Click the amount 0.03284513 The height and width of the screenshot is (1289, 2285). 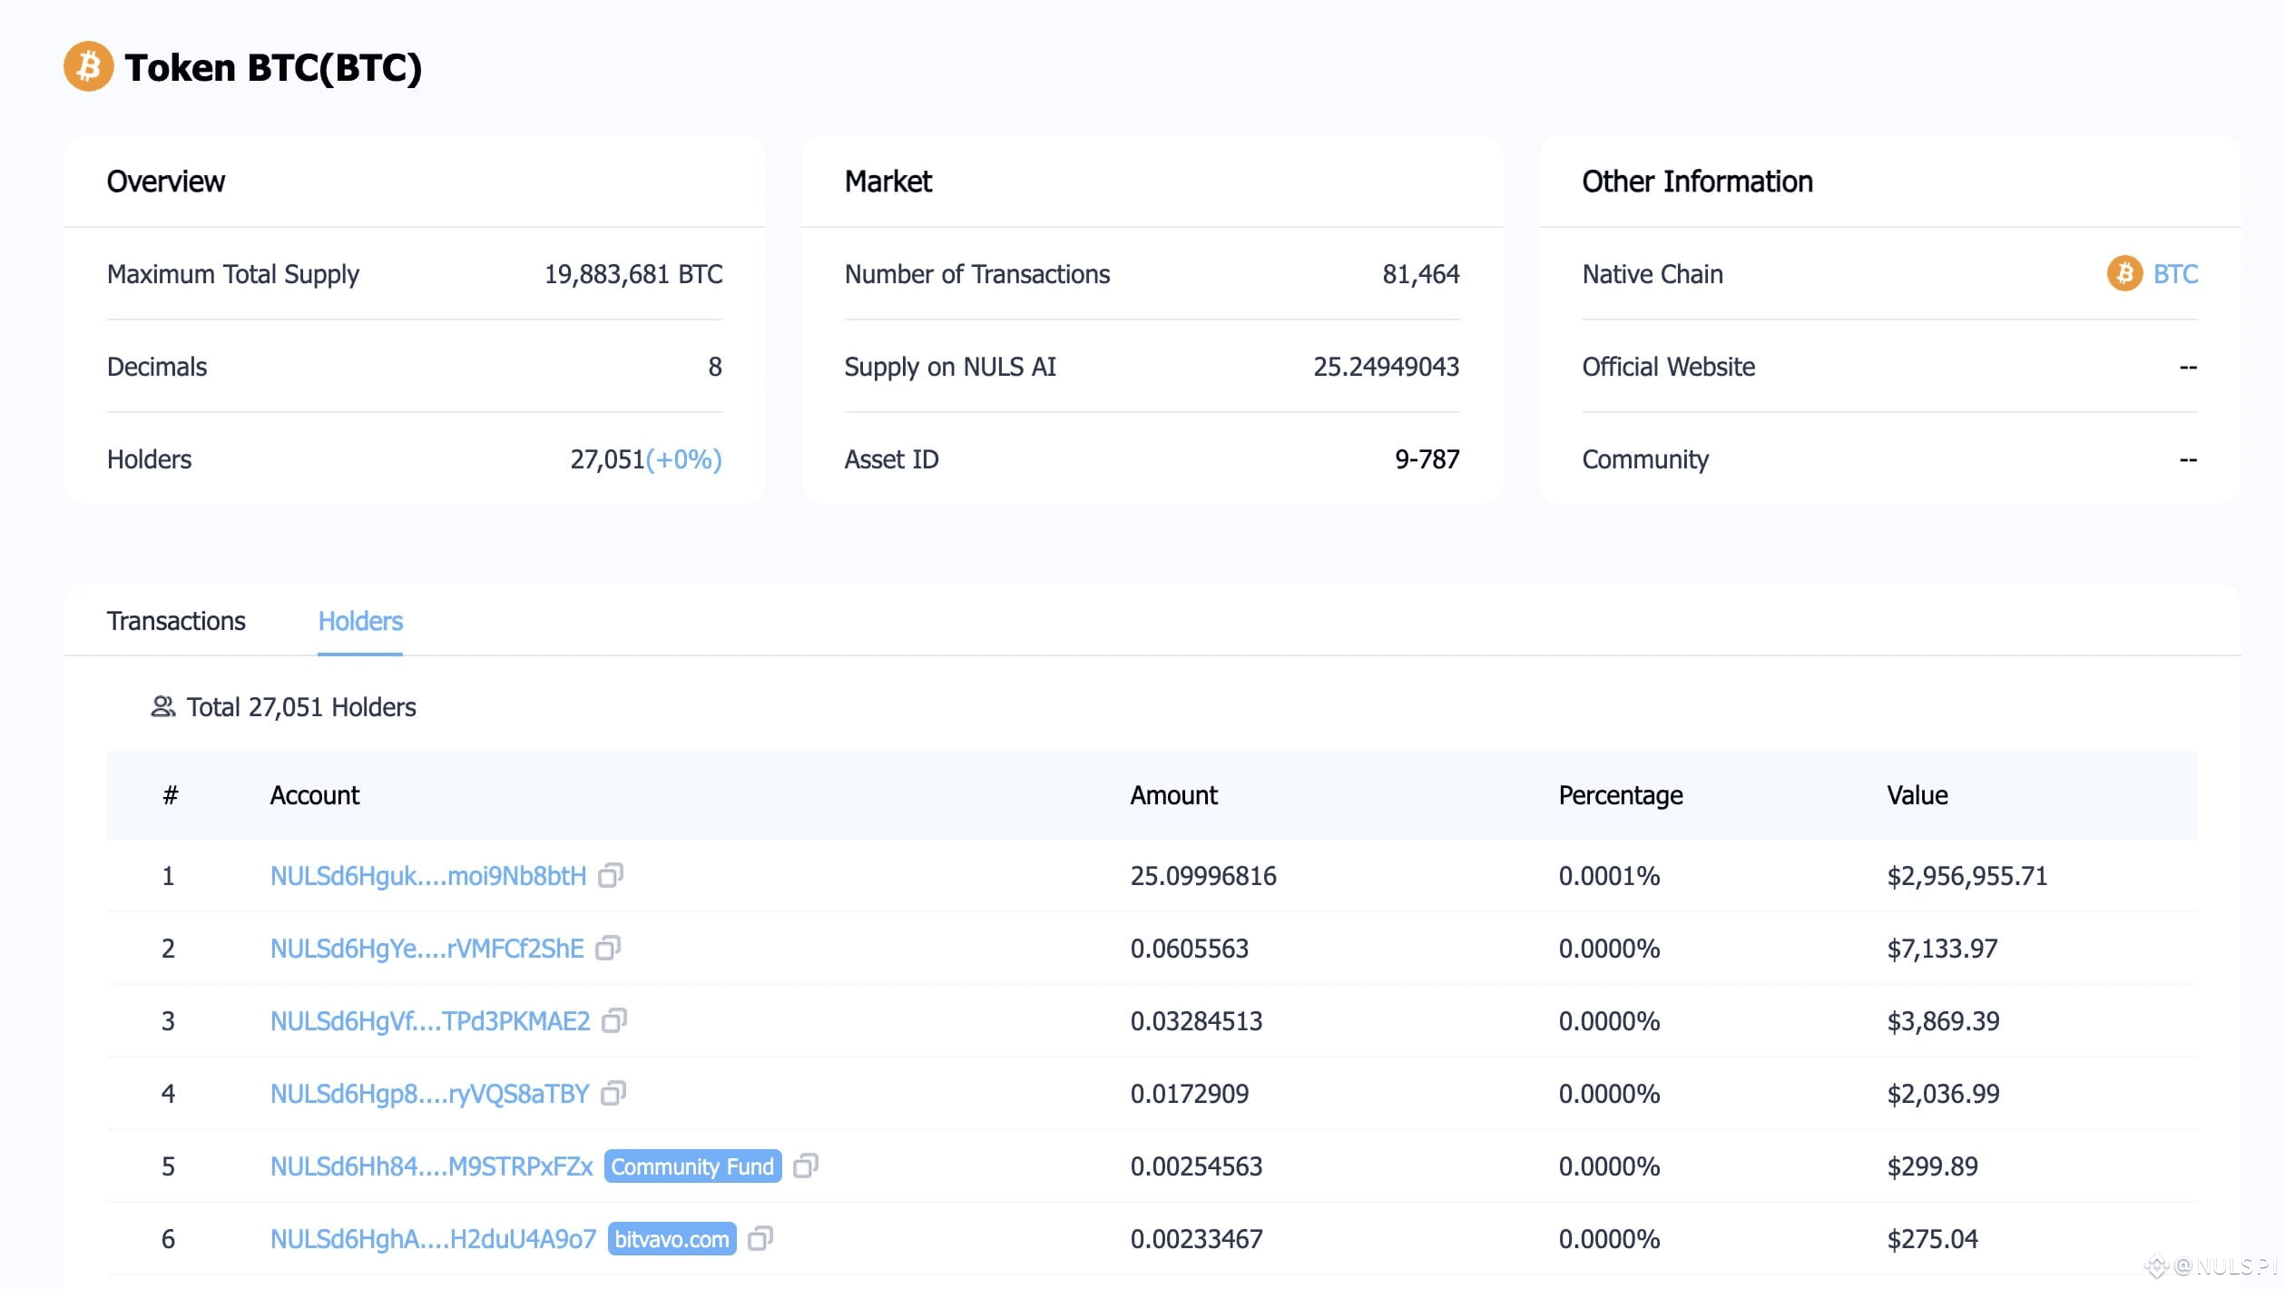tap(1196, 1021)
